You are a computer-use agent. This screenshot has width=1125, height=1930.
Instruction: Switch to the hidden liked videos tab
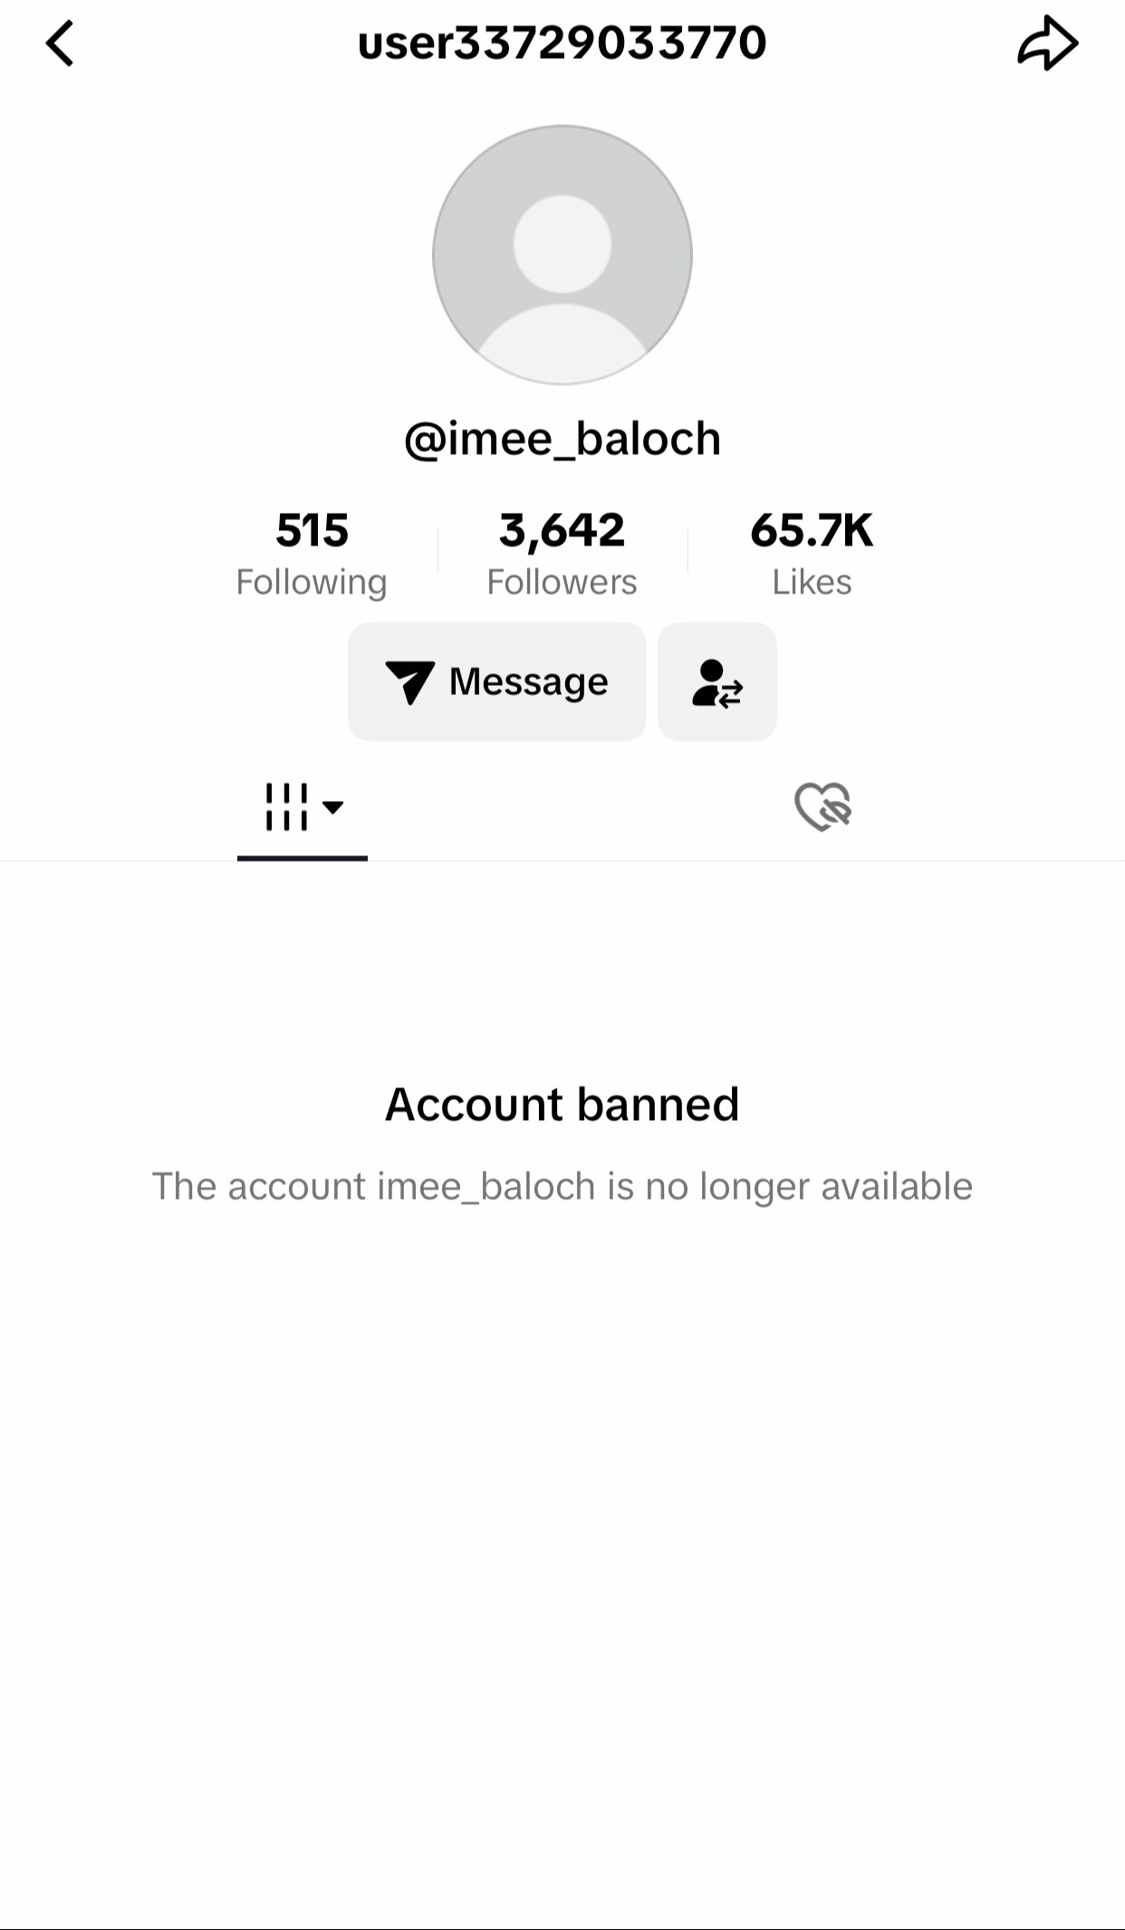[x=822, y=806]
